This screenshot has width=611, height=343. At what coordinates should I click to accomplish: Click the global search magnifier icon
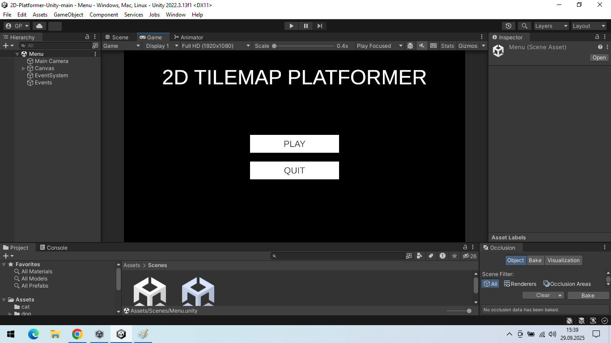click(524, 26)
